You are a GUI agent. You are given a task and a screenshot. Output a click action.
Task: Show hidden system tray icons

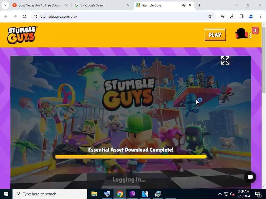click(x=220, y=194)
